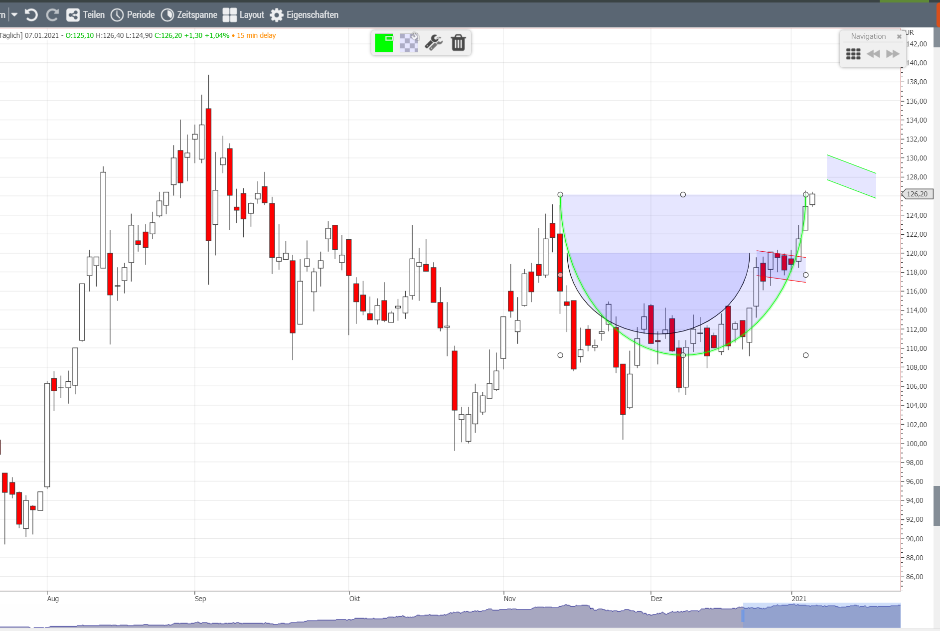Redo the chart action
940x631 pixels.
[x=52, y=14]
